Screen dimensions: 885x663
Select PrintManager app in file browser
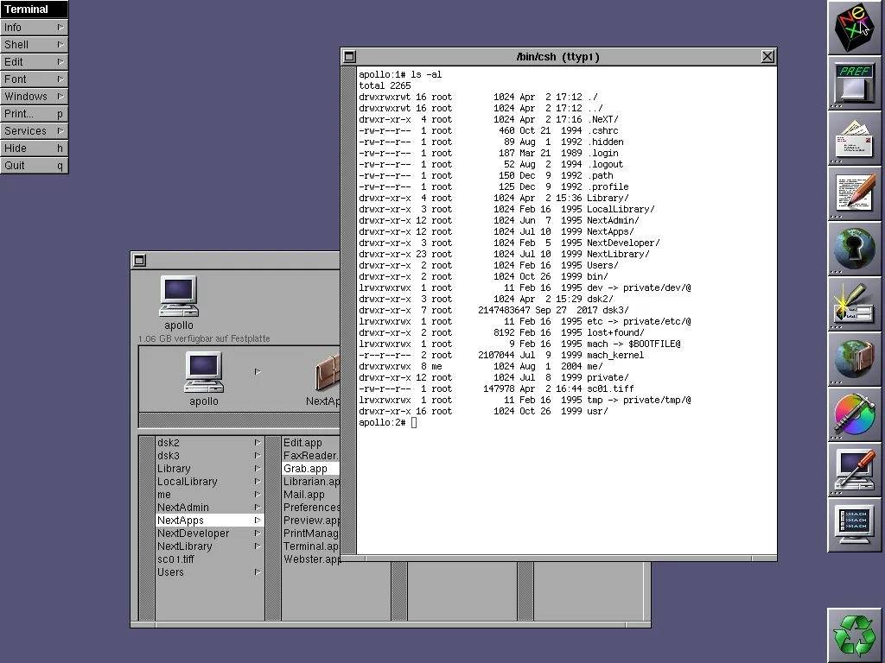point(310,534)
